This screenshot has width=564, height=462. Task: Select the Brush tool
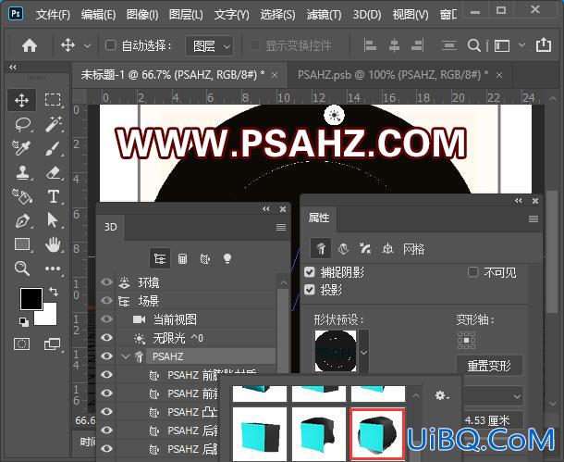[53, 148]
